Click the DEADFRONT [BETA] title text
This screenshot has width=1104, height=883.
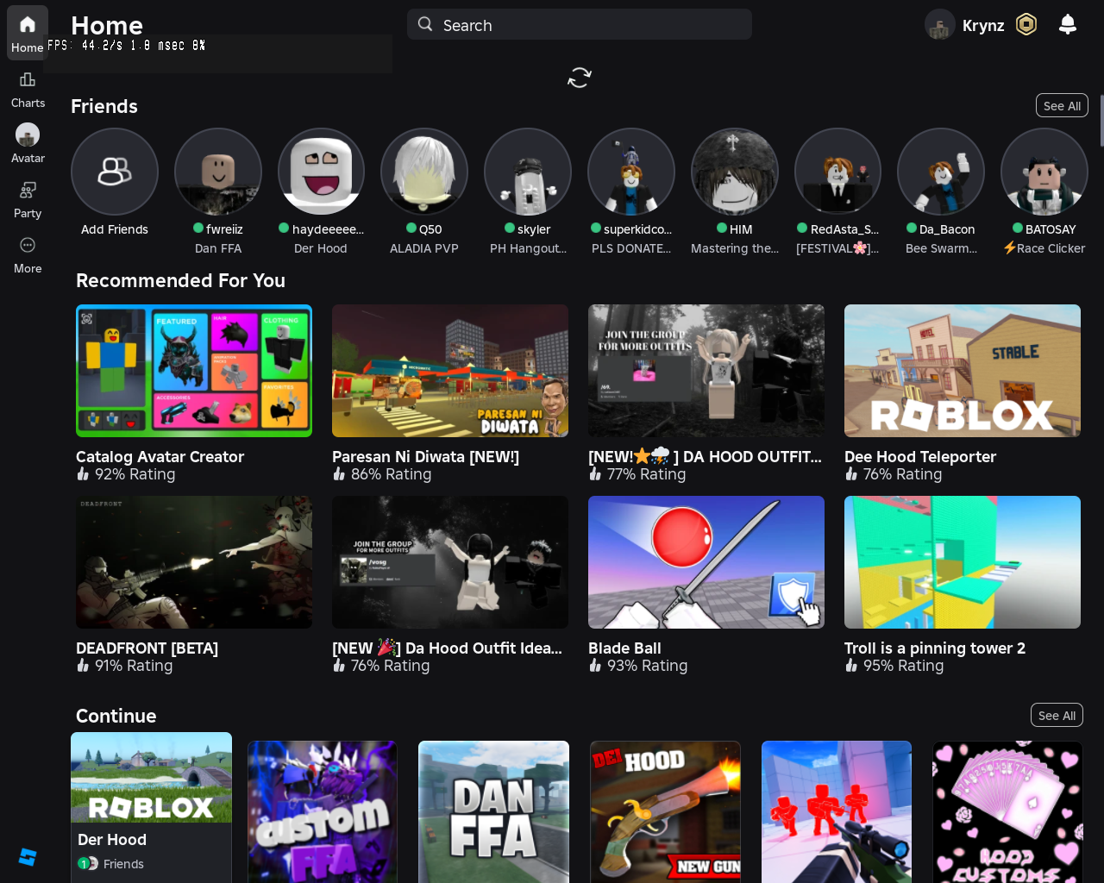[147, 648]
